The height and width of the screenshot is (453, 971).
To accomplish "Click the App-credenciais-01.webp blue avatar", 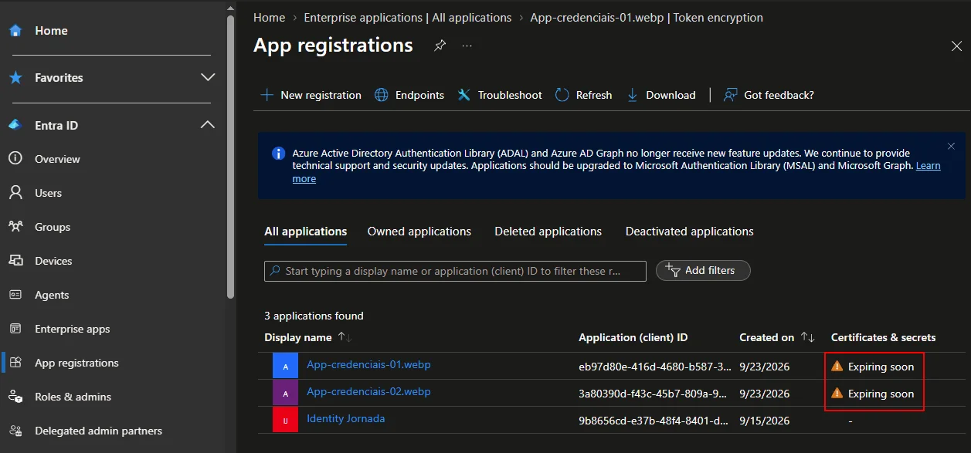I will pyautogui.click(x=285, y=366).
